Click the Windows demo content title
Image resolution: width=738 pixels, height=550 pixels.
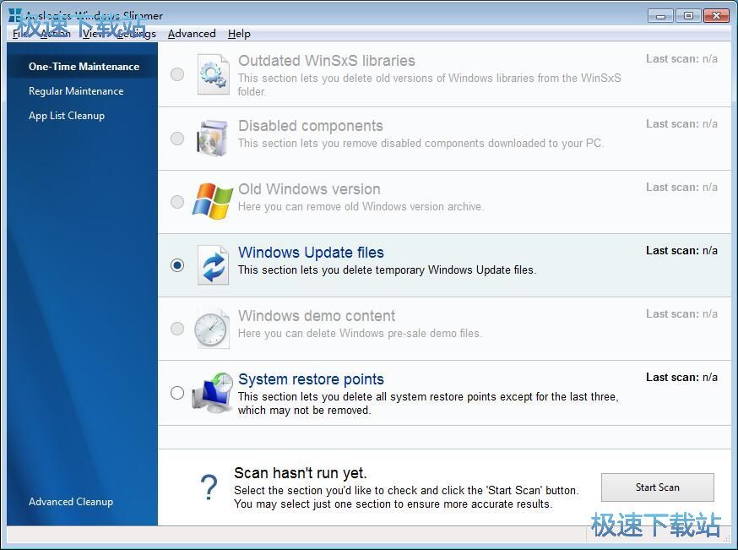317,315
